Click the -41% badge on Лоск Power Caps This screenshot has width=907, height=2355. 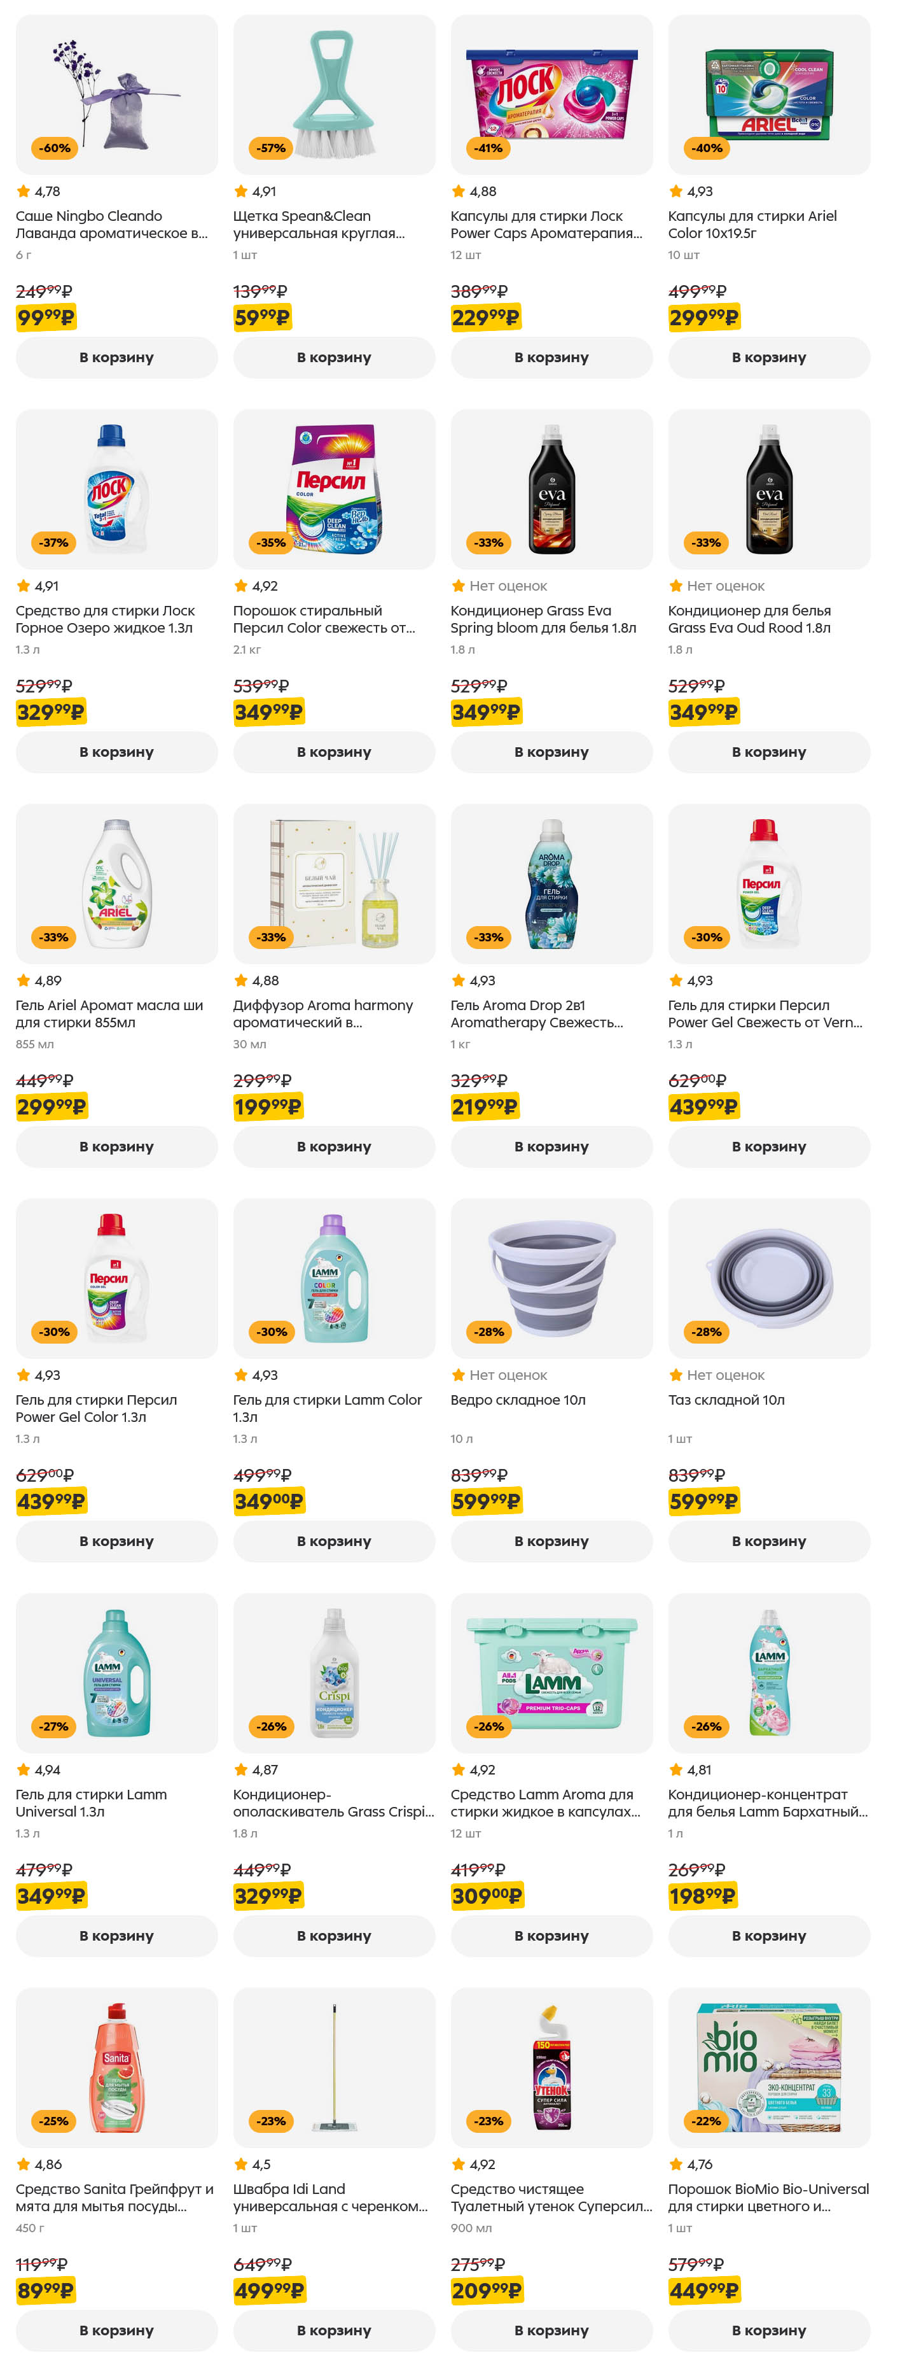tap(488, 148)
